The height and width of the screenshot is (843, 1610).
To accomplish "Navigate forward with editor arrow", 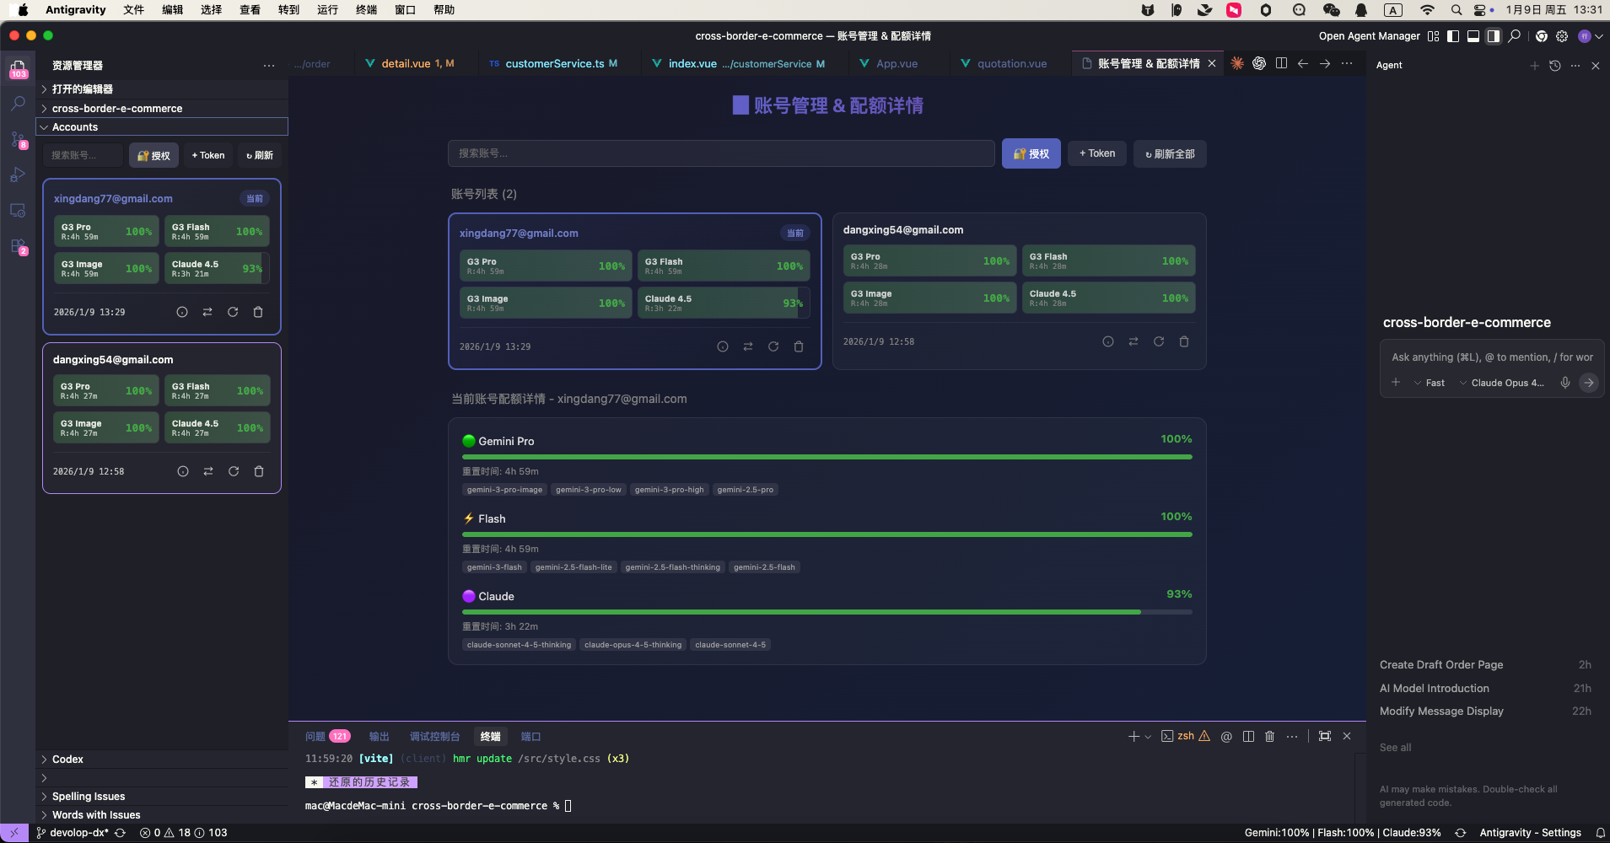I will pos(1325,63).
